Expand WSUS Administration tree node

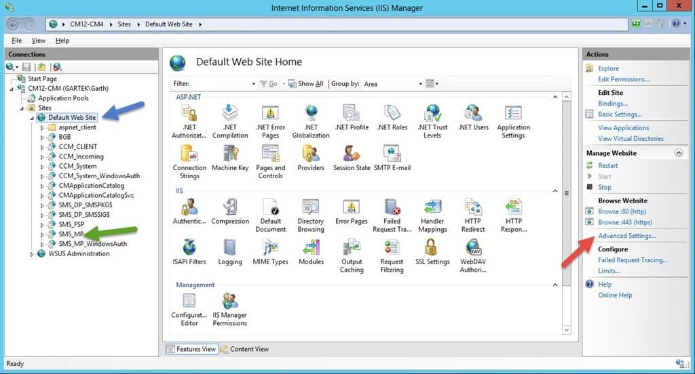(31, 254)
